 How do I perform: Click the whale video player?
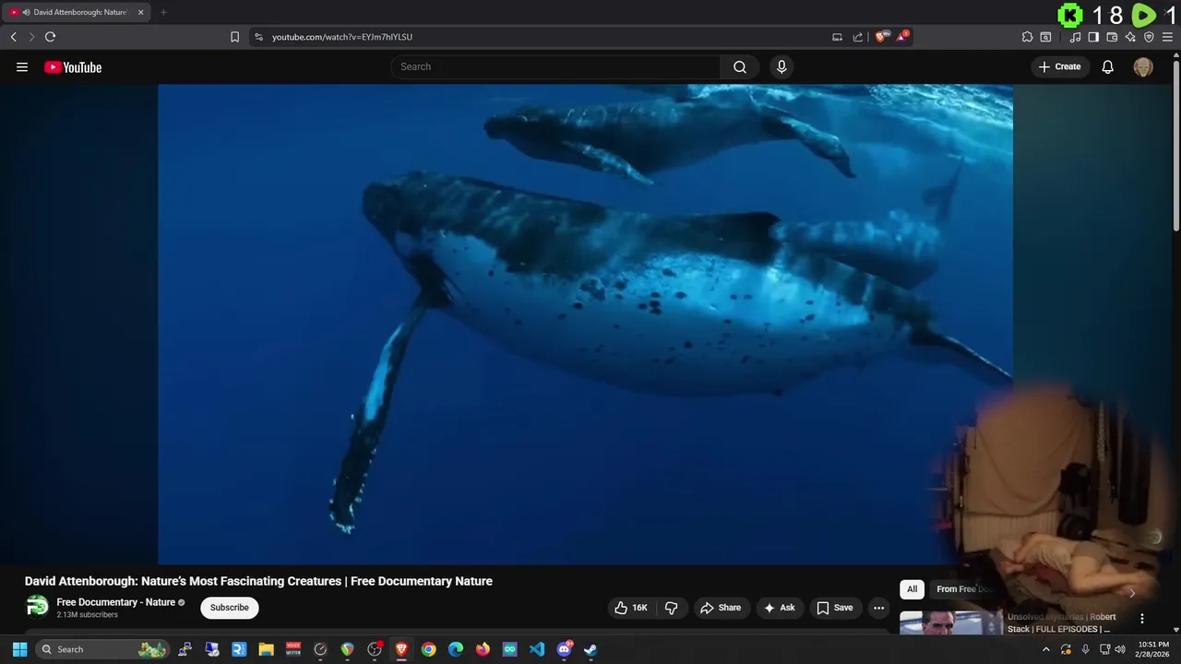585,324
